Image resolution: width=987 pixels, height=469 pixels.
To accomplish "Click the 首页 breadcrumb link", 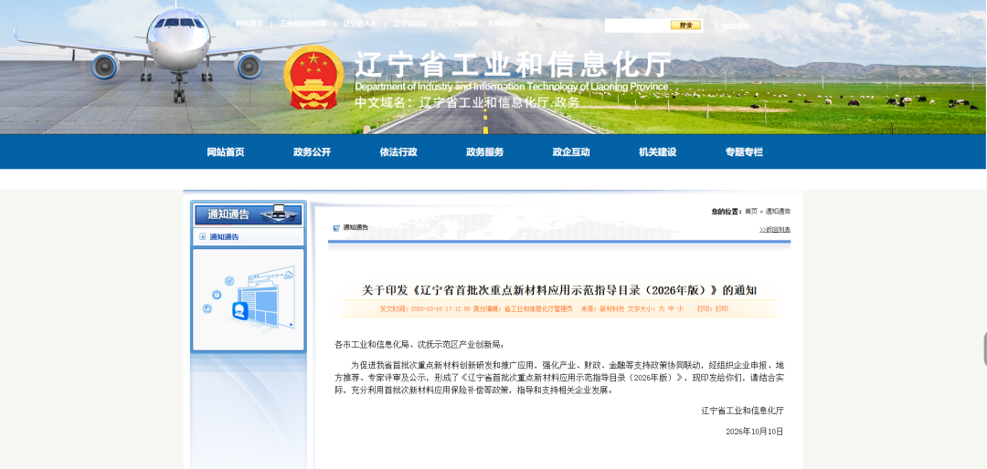I will (751, 212).
